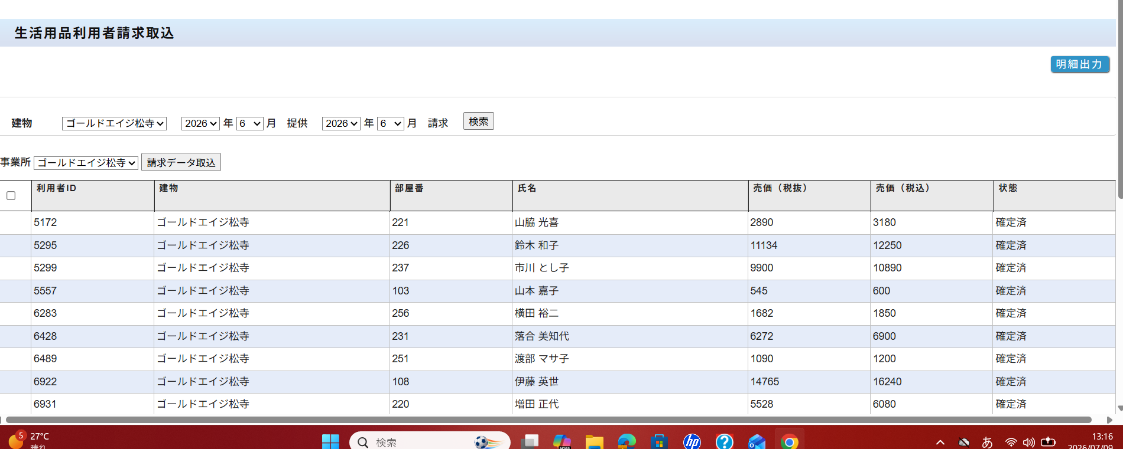The image size is (1123, 449).
Task: Click the name 山脇 光喜
Action: (537, 222)
